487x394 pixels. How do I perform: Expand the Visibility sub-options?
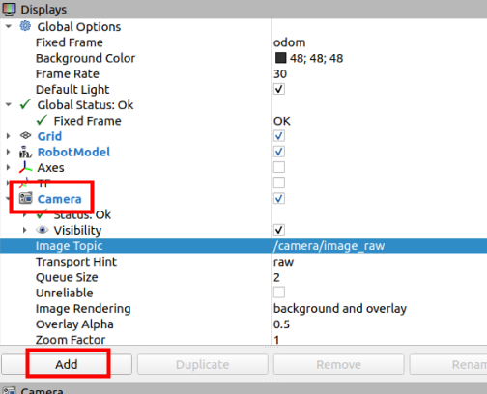click(25, 230)
